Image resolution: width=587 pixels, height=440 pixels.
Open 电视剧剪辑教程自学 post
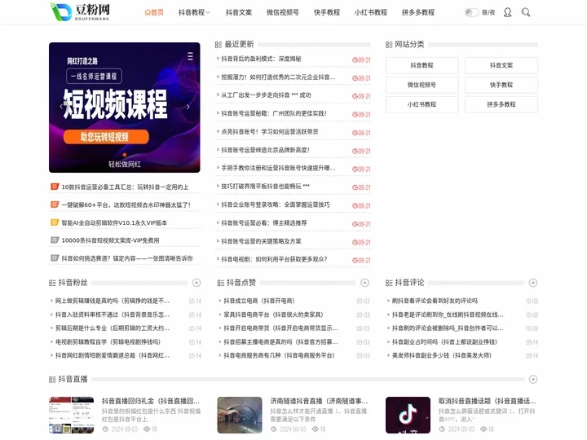[x=108, y=342]
